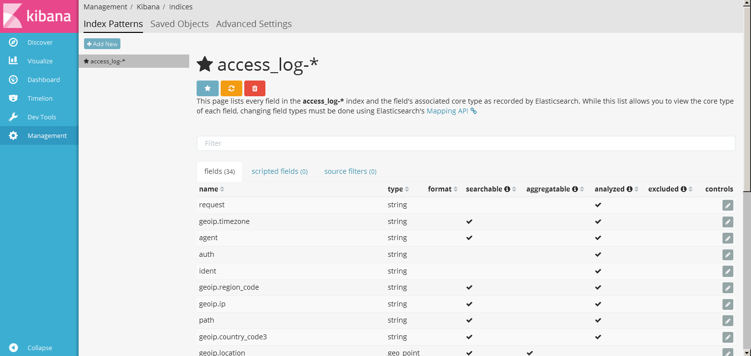Click the auth field name

[x=206, y=254]
